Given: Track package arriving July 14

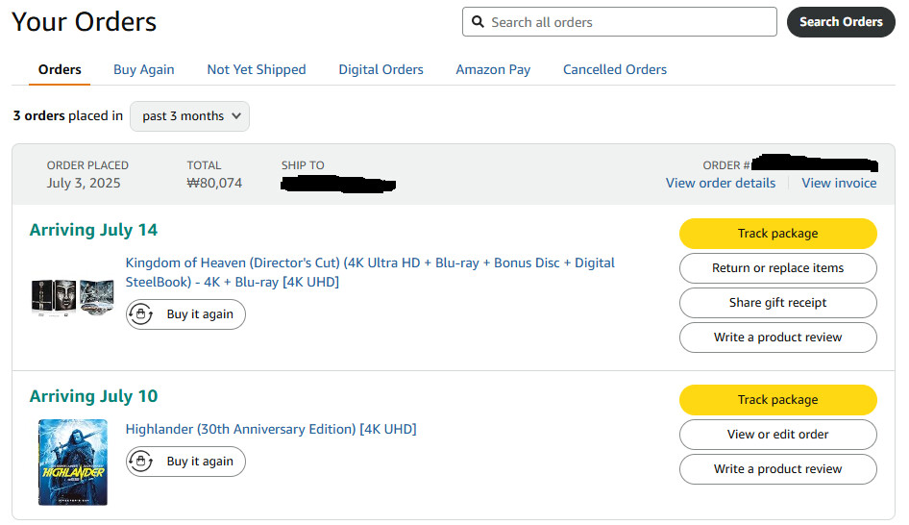Looking at the screenshot, I should pos(777,234).
